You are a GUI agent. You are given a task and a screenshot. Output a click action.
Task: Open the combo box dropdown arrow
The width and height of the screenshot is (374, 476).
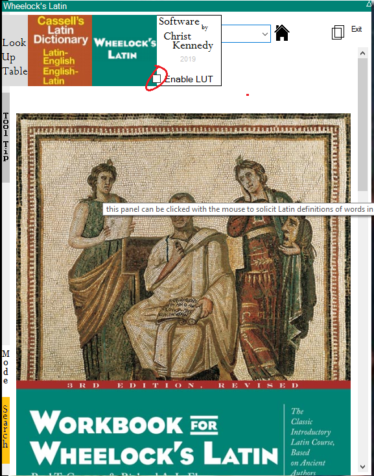(265, 34)
